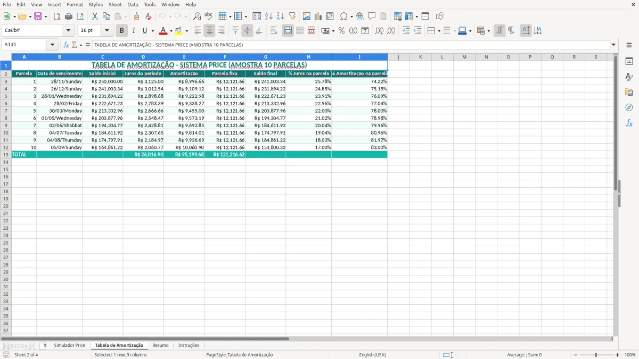Switch to Instruções sheet tab
639x359 pixels.
tap(189, 346)
